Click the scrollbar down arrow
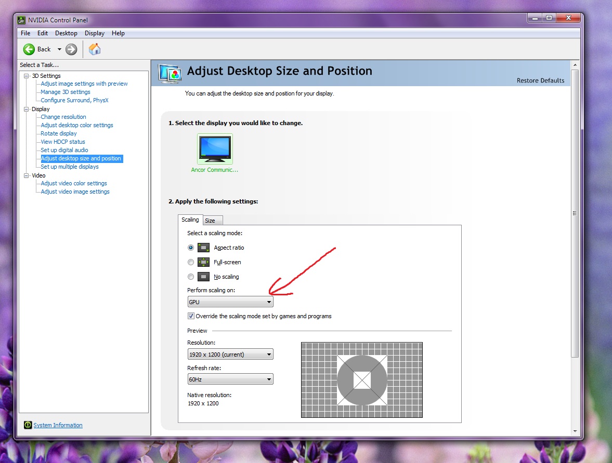The height and width of the screenshot is (463, 612). (x=575, y=431)
